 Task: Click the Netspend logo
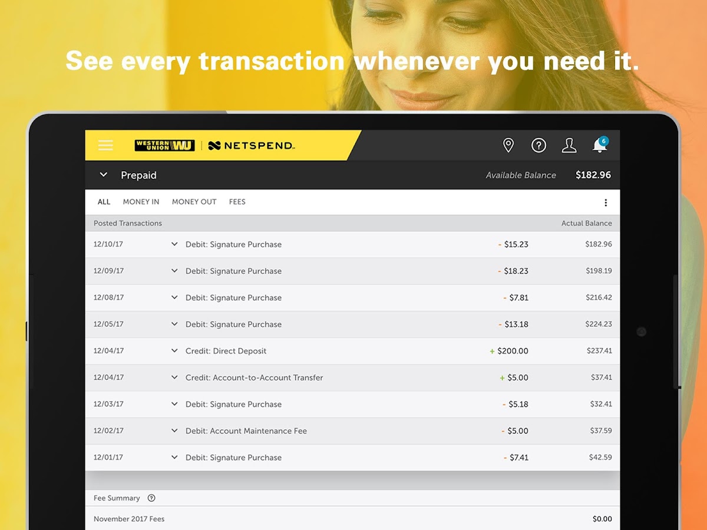(x=252, y=145)
